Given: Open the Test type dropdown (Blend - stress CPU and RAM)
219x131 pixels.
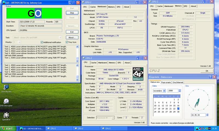Looking at the screenshot, I should pos(60,37).
